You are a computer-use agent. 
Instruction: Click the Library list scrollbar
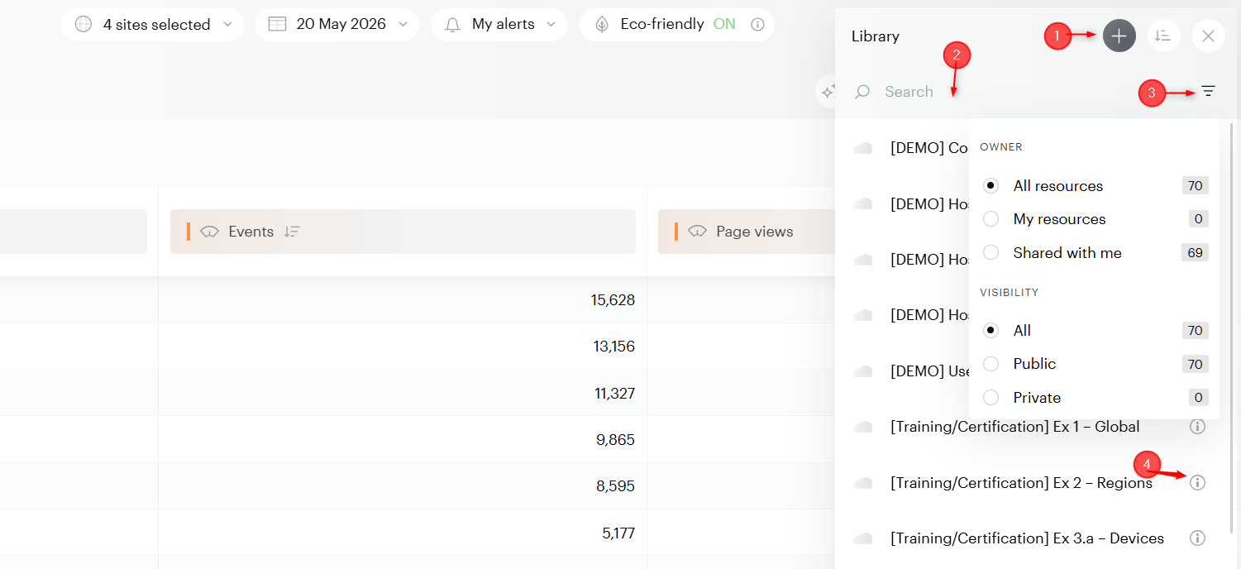1232,328
